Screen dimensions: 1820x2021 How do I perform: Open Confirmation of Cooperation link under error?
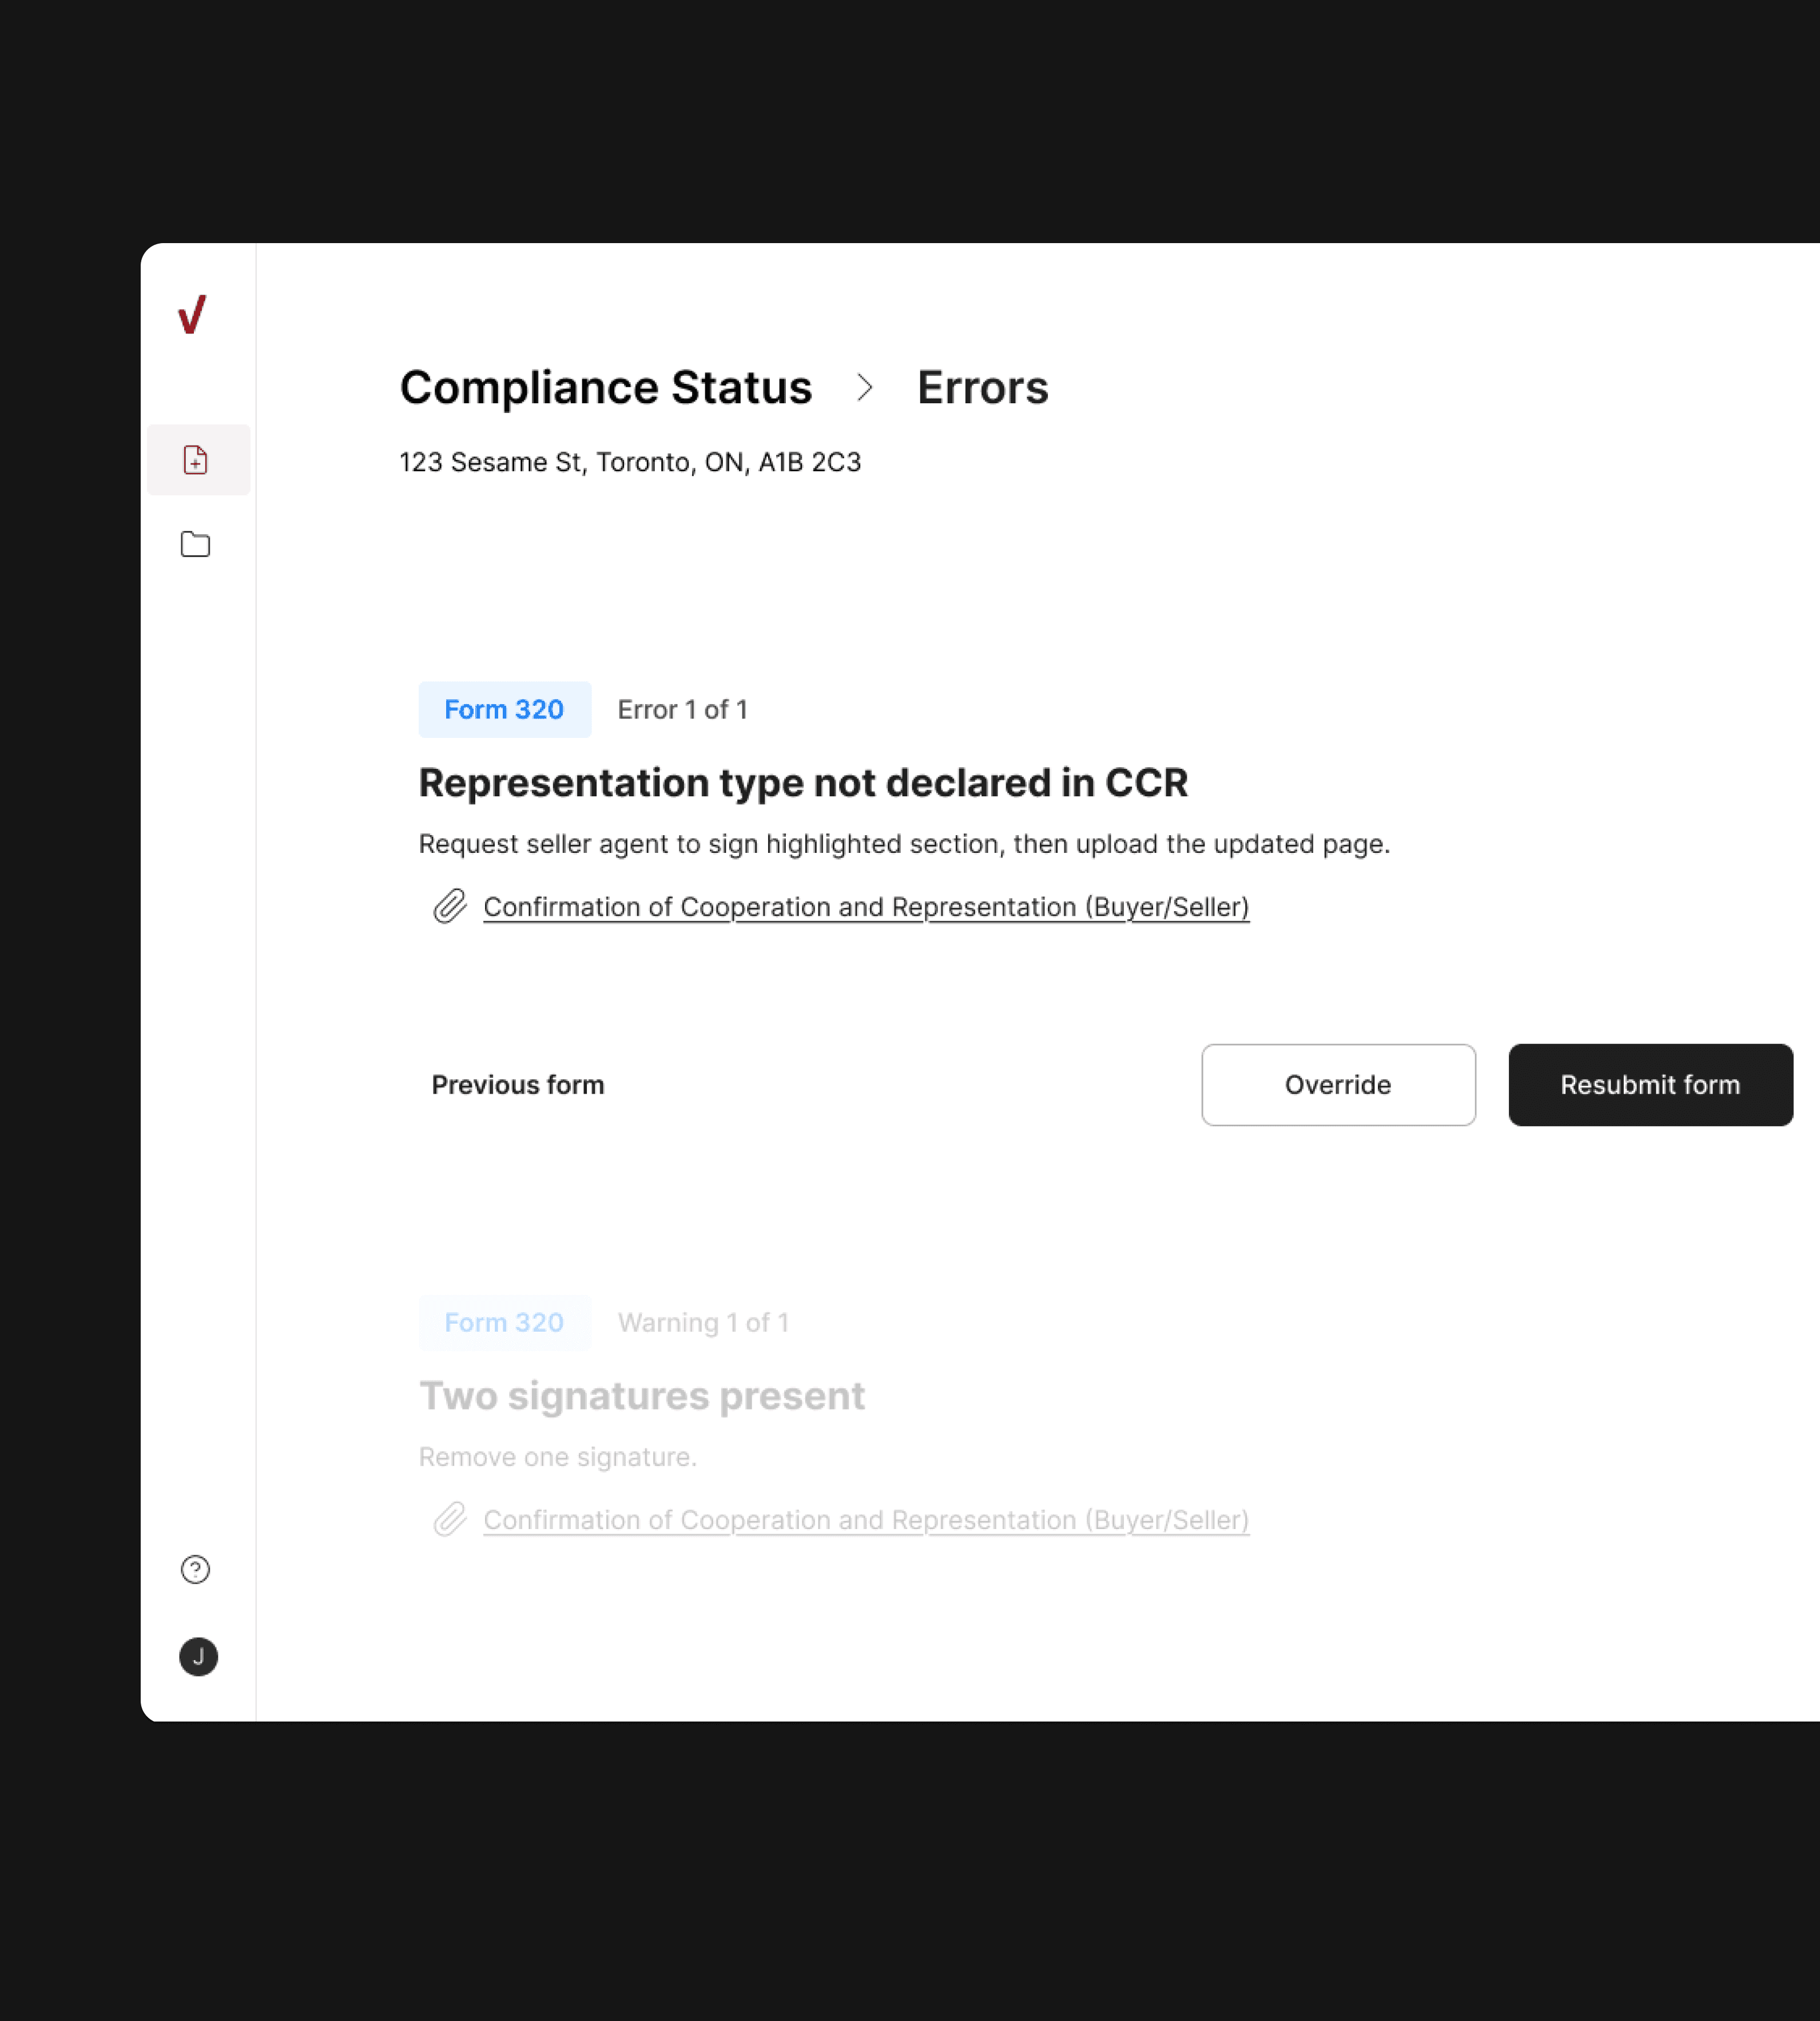coord(866,906)
